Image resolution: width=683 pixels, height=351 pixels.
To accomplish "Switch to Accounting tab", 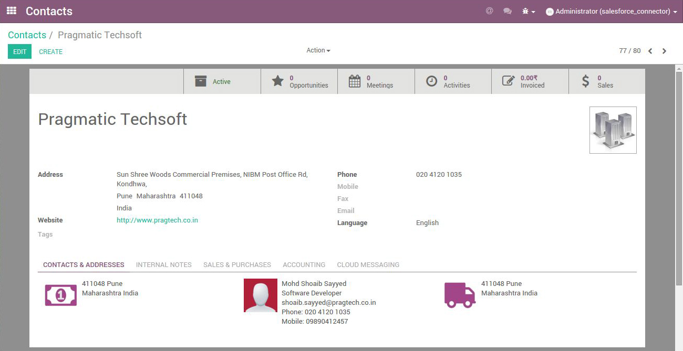I will point(304,265).
